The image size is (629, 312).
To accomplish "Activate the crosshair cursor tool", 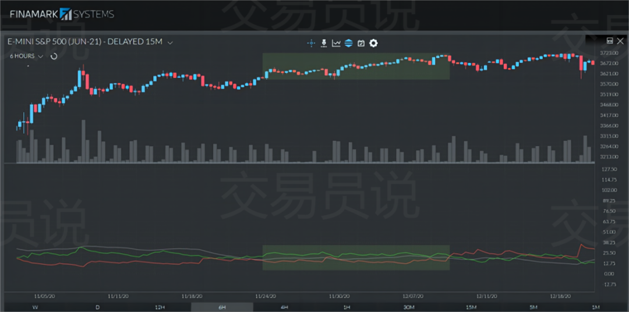I will 311,43.
